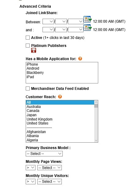Image resolution: width=134 pixels, height=192 pixels.
Task: Open last dropdown in 'and' date row
Action: pos(76,30)
